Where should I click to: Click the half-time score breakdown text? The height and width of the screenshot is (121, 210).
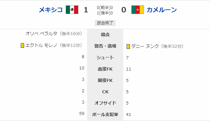pyautogui.click(x=105, y=10)
